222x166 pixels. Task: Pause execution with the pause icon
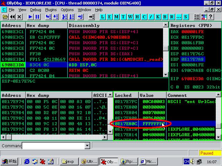(37, 17)
